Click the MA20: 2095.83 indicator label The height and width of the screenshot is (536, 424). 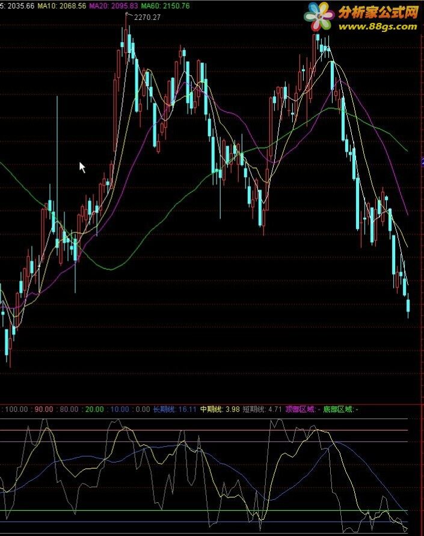[x=114, y=6]
